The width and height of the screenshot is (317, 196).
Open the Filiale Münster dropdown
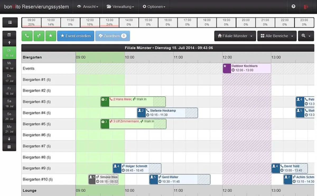coord(235,36)
